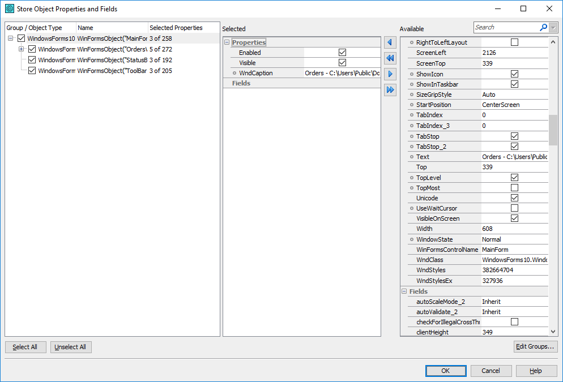563x382 pixels.
Task: Click the CenterScreen value cell
Action: 514,105
